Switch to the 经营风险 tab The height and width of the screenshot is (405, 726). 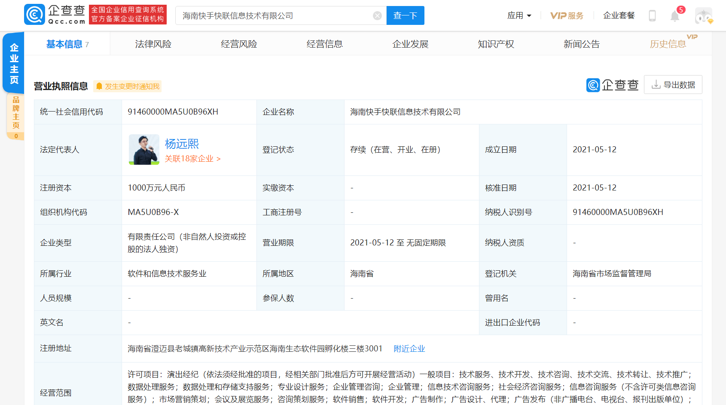239,44
